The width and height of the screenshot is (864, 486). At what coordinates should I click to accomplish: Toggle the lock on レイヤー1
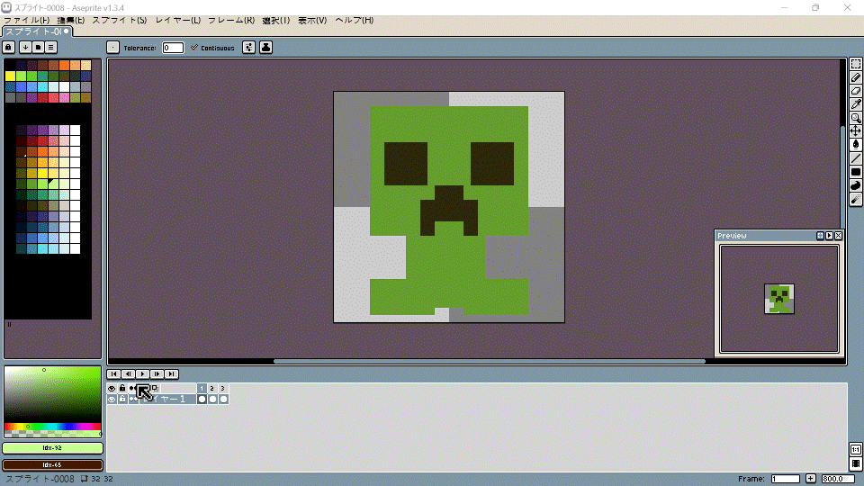pyautogui.click(x=122, y=399)
